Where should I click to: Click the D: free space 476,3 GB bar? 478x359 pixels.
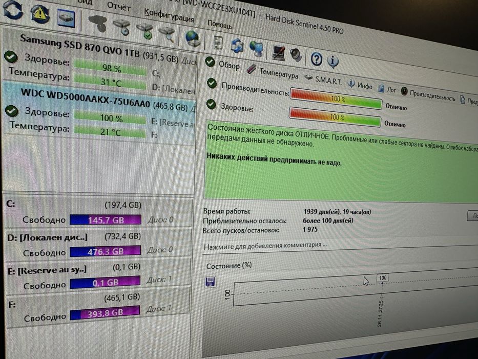pos(105,251)
